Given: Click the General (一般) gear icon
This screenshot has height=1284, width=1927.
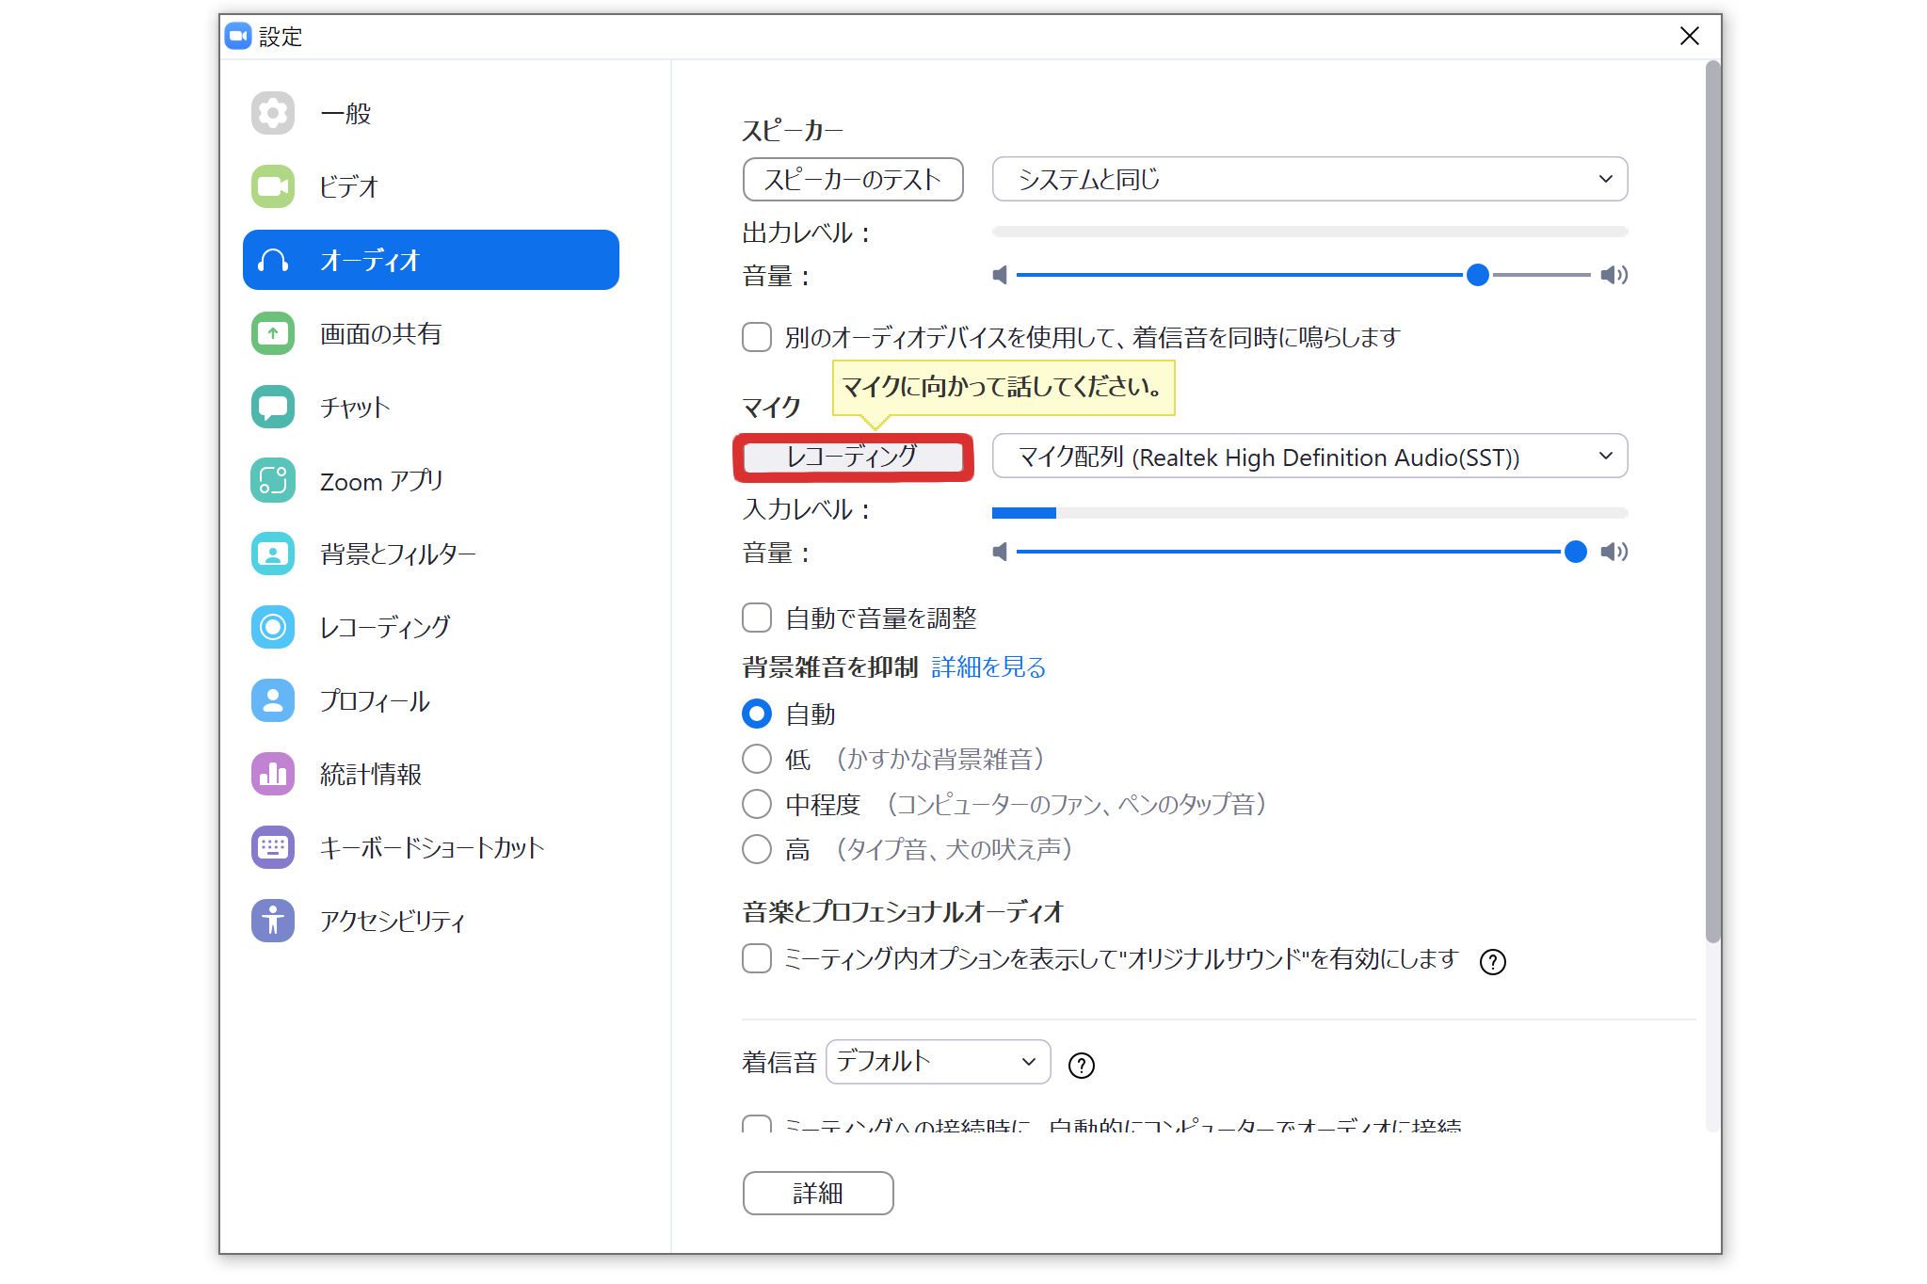Looking at the screenshot, I should 273,114.
